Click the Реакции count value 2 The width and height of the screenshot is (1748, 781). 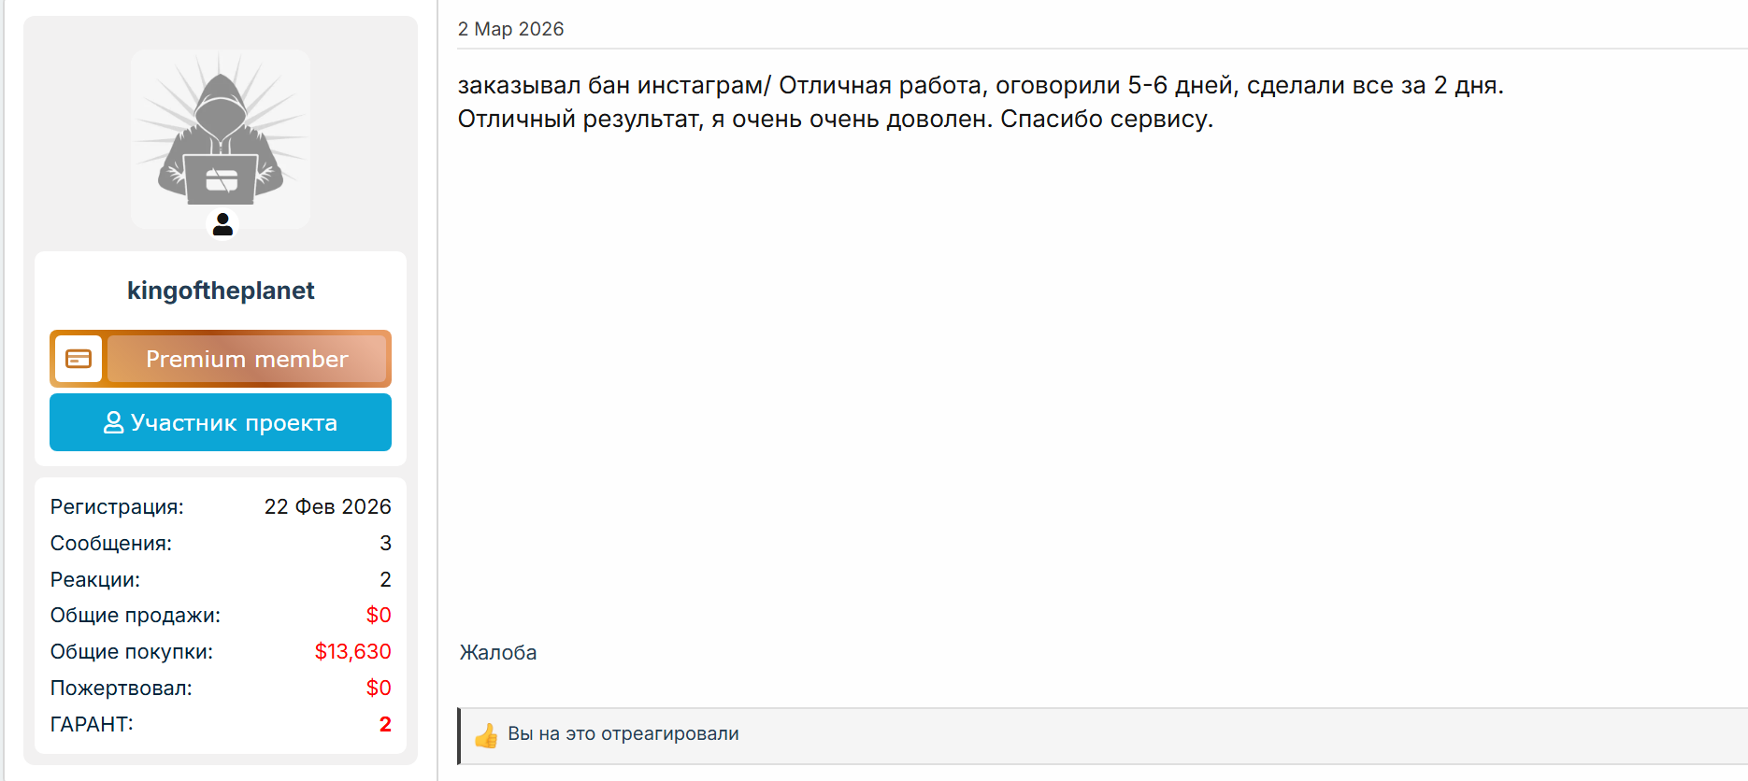(x=385, y=579)
